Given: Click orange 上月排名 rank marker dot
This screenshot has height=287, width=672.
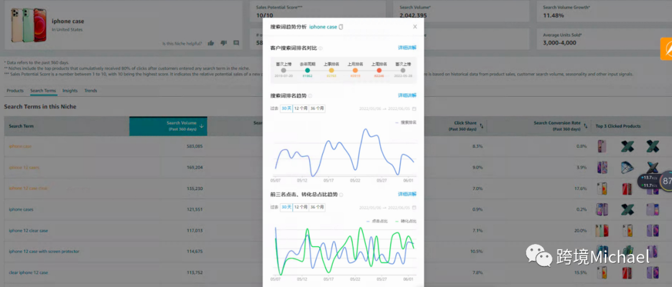Looking at the screenshot, I should click(x=355, y=70).
